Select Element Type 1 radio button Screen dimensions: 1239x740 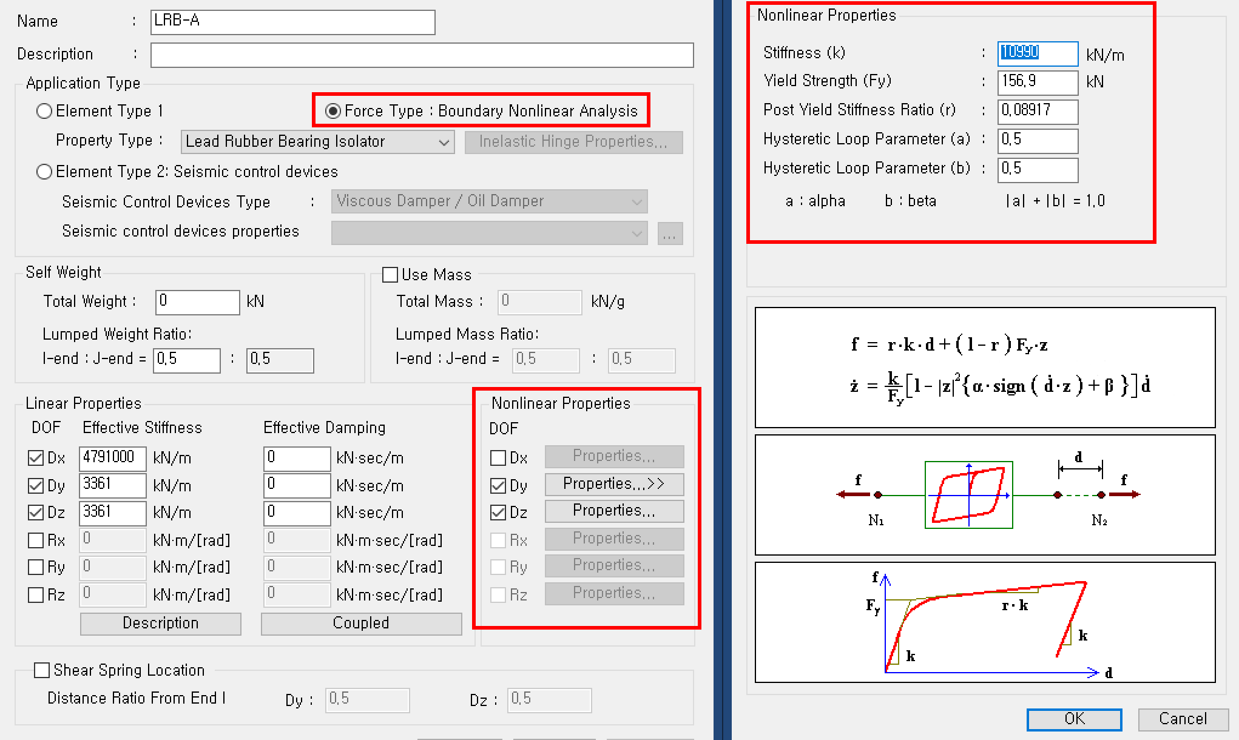click(44, 111)
